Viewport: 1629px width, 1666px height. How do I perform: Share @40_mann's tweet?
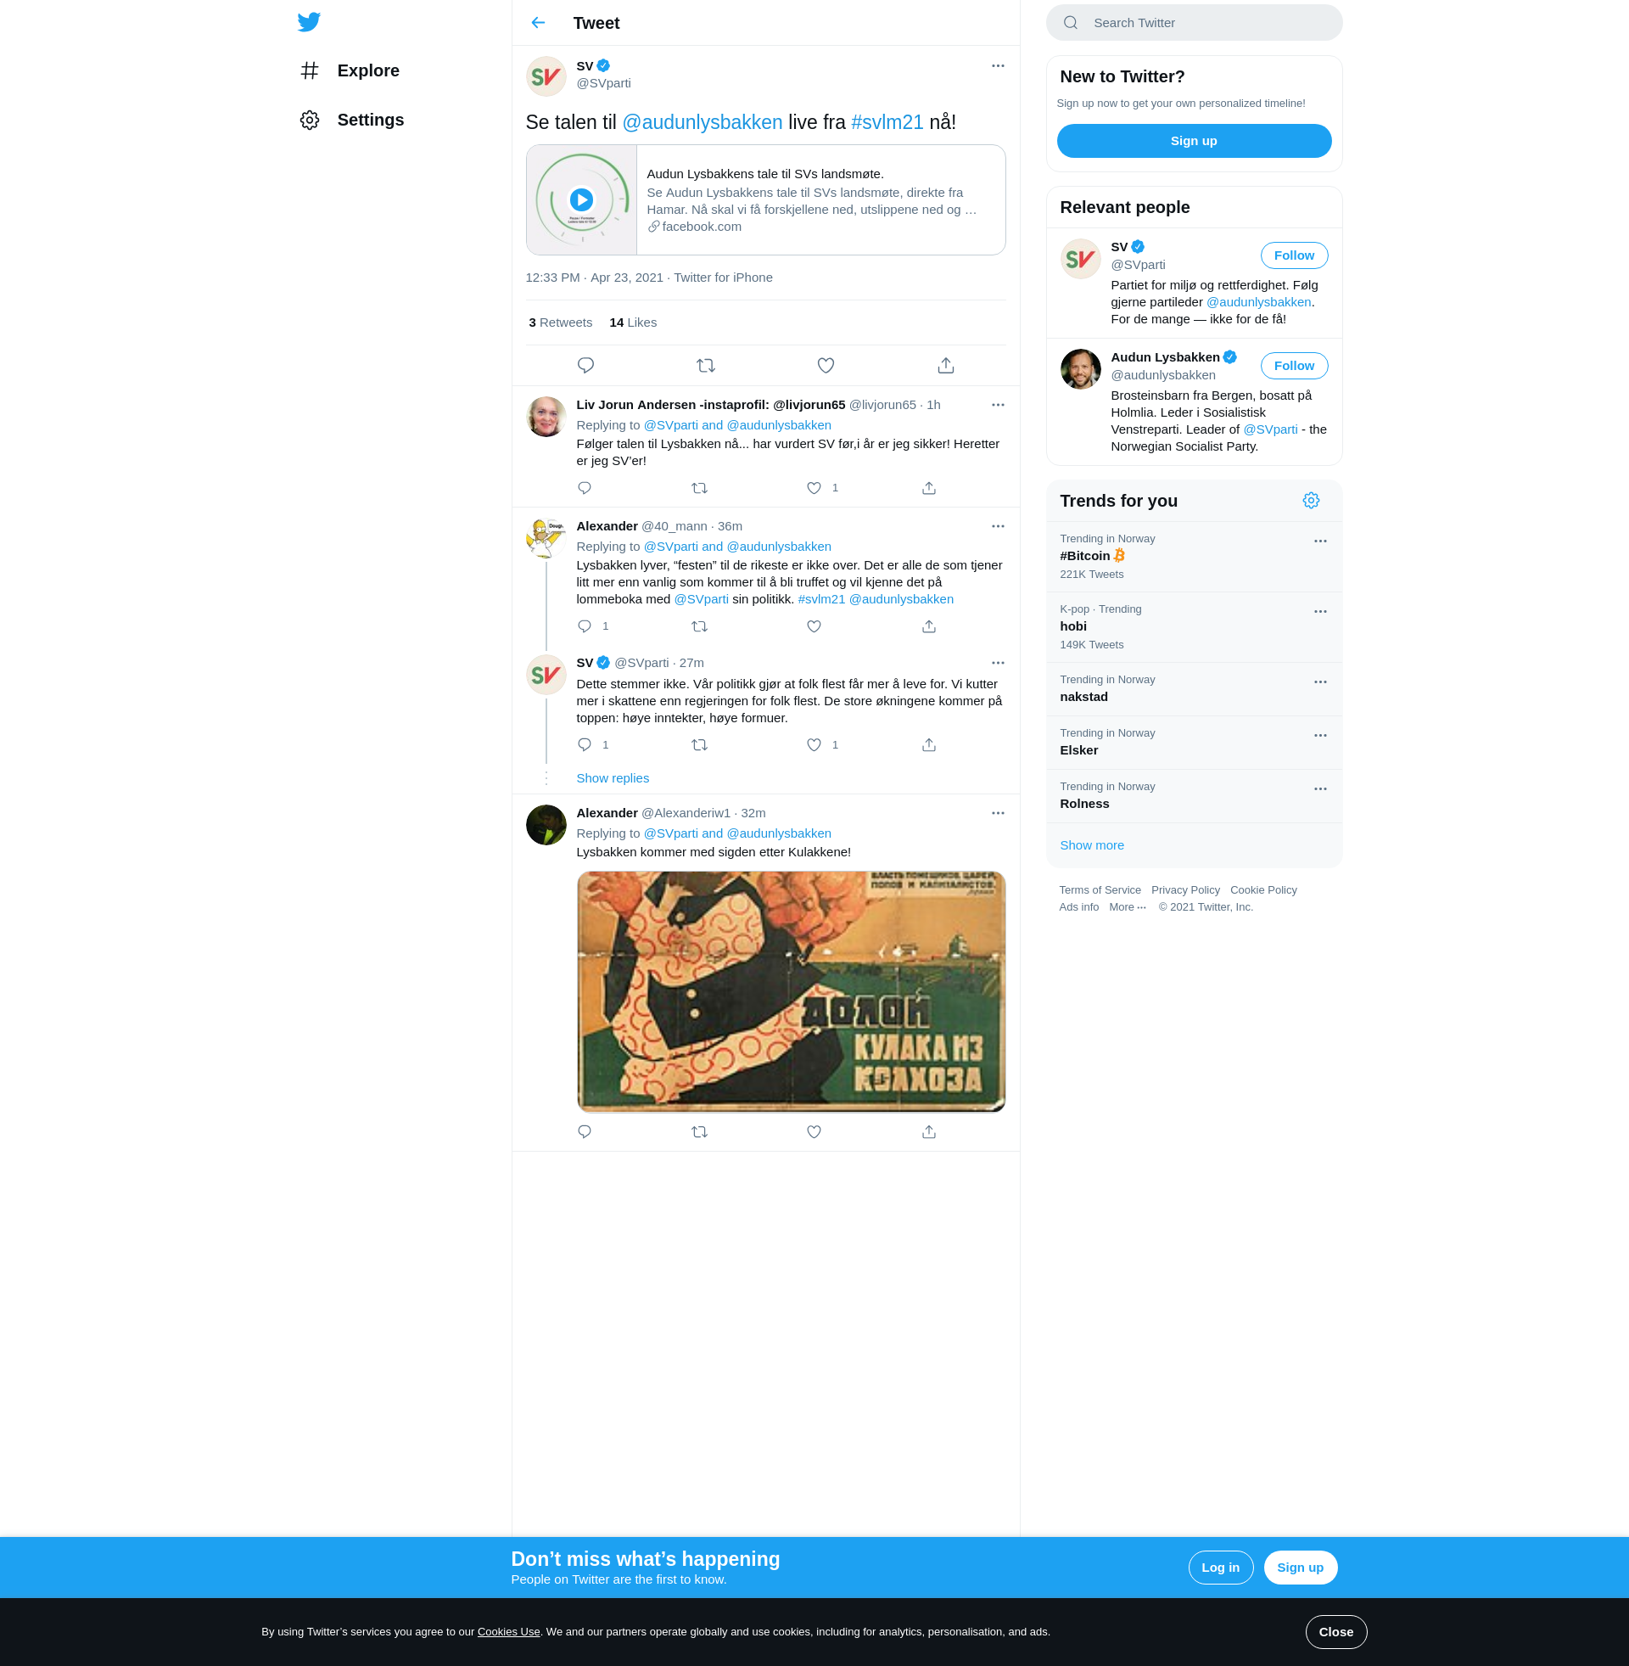click(x=929, y=626)
